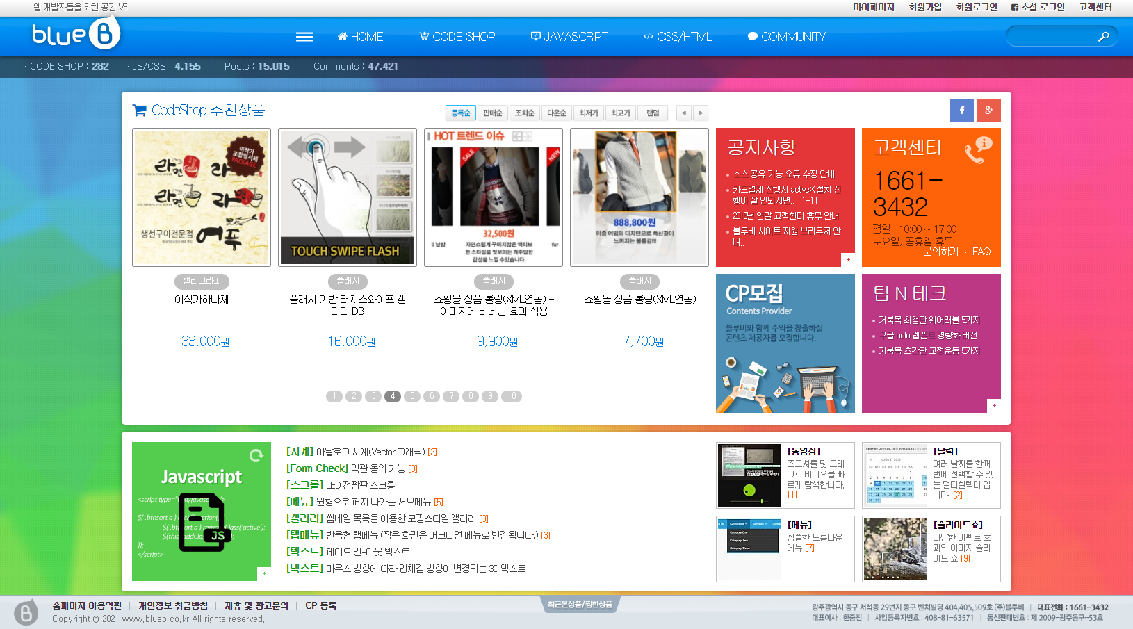This screenshot has width=1133, height=629.
Task: Open [시계] 아날로그 시계 article
Action: [361, 452]
